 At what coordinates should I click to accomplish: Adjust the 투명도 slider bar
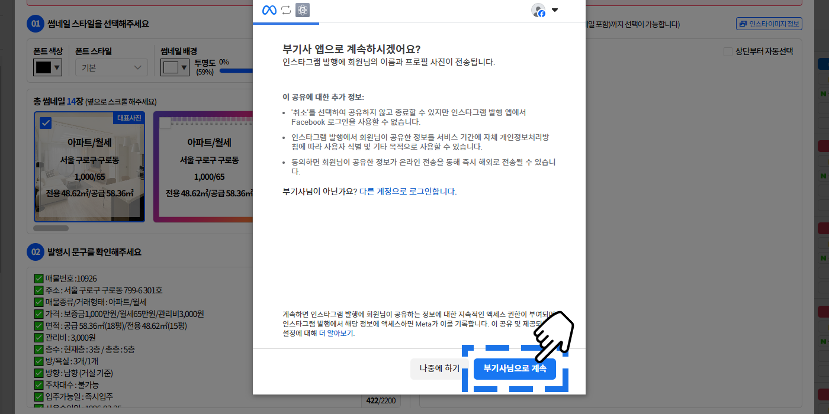pyautogui.click(x=236, y=71)
